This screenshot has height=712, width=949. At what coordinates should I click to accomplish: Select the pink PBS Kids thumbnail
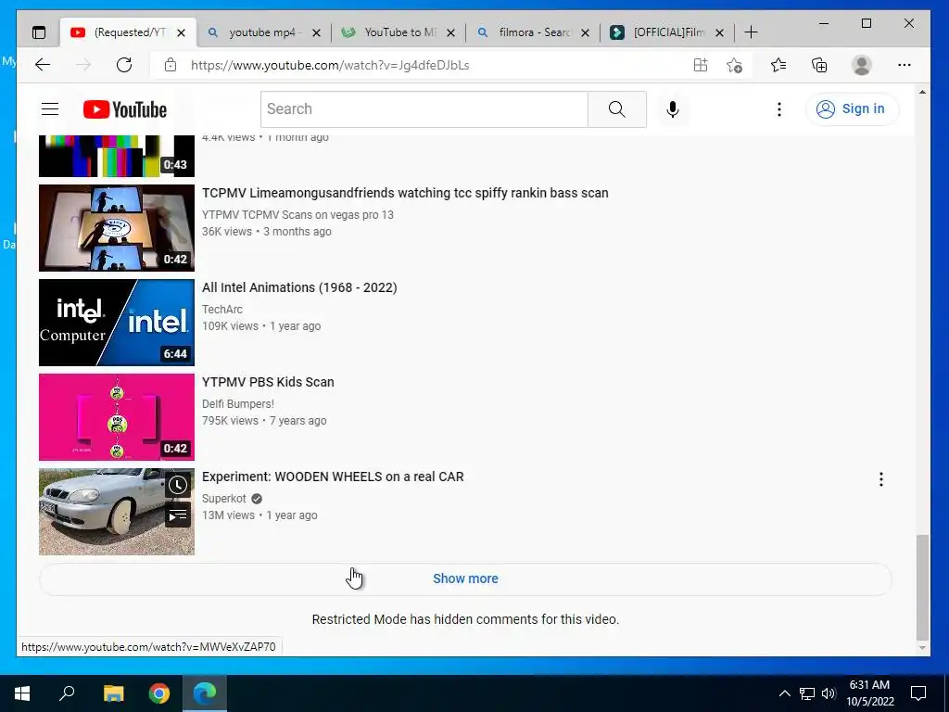coord(117,417)
